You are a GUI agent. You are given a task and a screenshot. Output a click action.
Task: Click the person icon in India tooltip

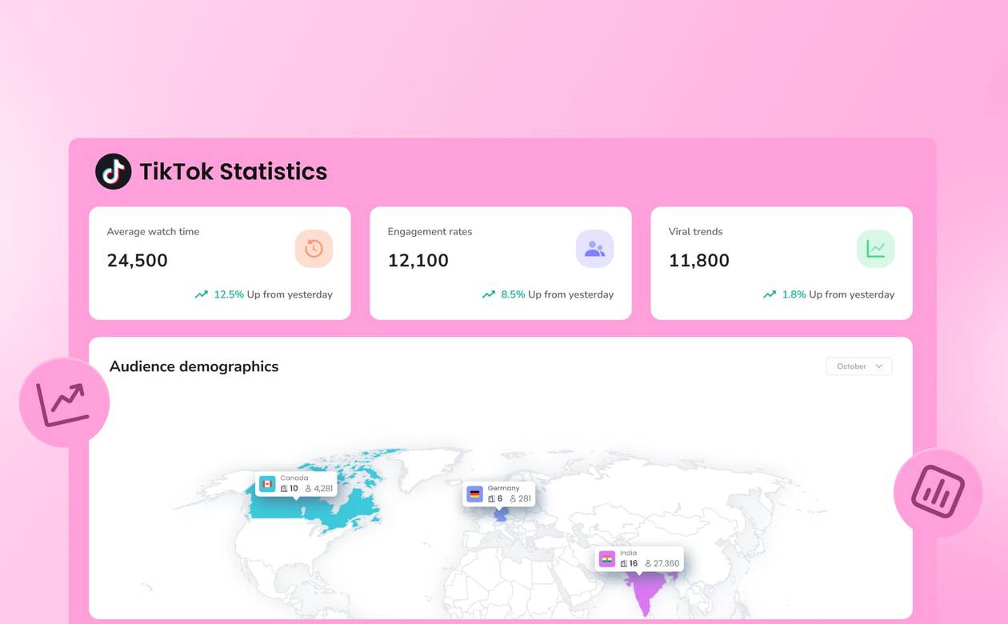click(649, 564)
